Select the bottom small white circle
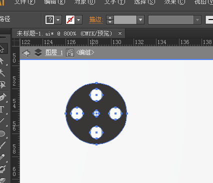The height and width of the screenshot is (183, 213). coord(96,132)
